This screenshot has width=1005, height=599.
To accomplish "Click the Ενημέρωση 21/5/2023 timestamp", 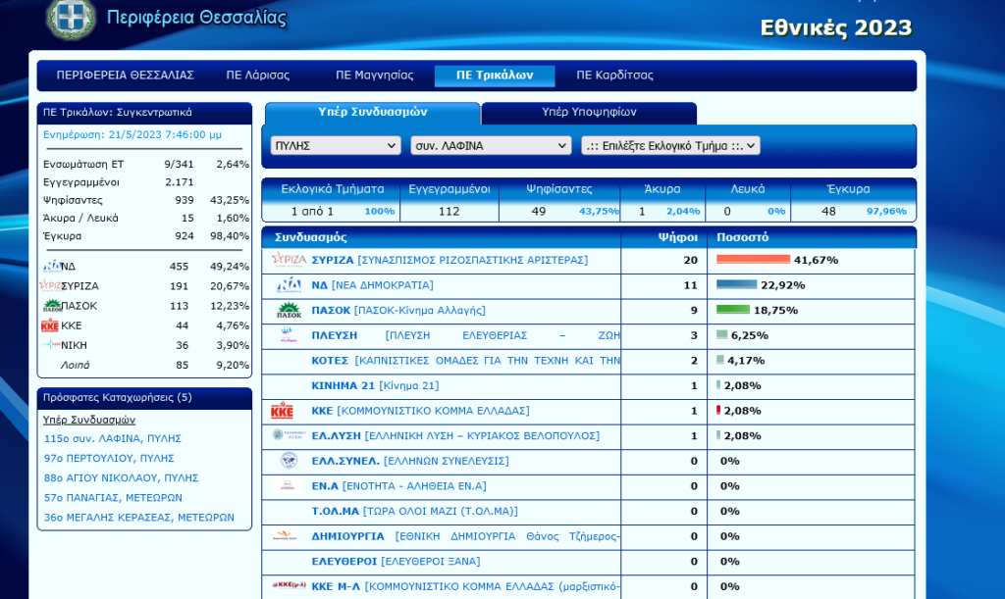I will tap(132, 134).
